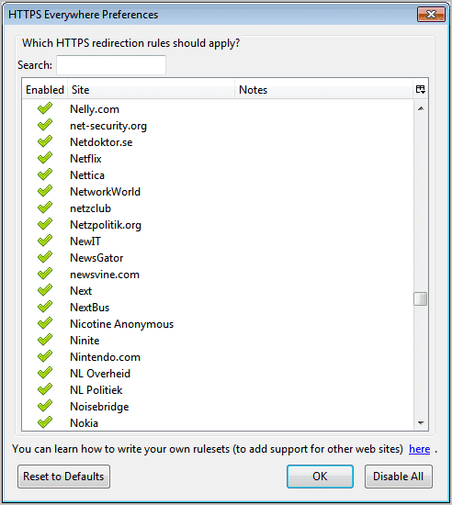Toggle the NewsGator rule checkmark
The height and width of the screenshot is (505, 452).
pyautogui.click(x=45, y=257)
